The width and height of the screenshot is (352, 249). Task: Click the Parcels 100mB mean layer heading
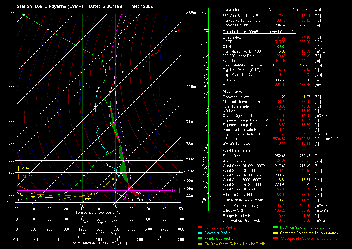(x=259, y=32)
